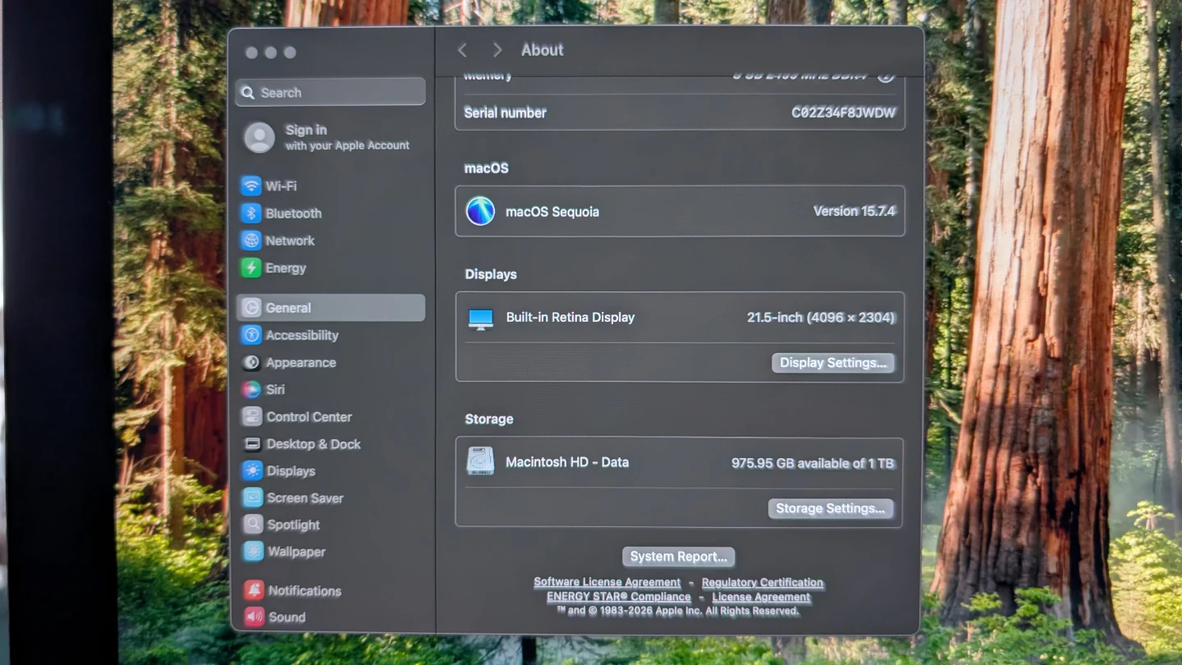Click the Accessibility icon
This screenshot has width=1182, height=665.
point(252,335)
